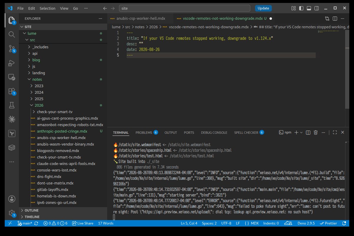Change UTF-8 file encoding
Screen dimensions: 354x236
point(226,223)
